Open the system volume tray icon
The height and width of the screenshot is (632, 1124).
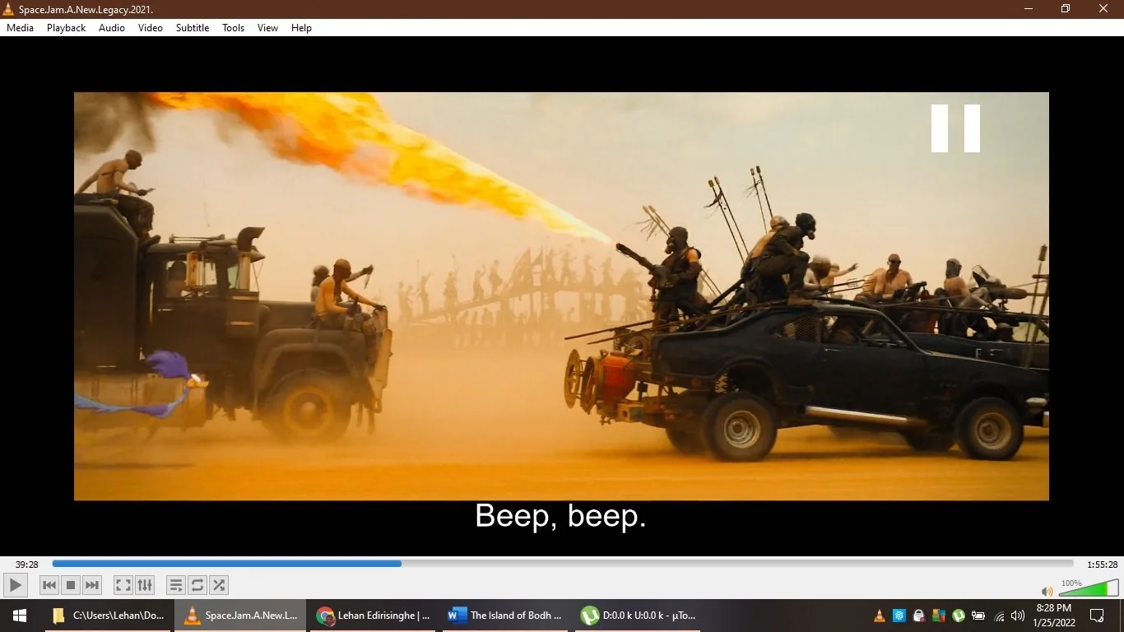(x=1018, y=616)
